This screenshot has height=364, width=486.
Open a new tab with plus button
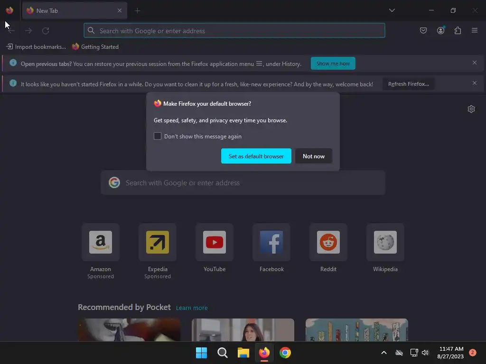[137, 11]
